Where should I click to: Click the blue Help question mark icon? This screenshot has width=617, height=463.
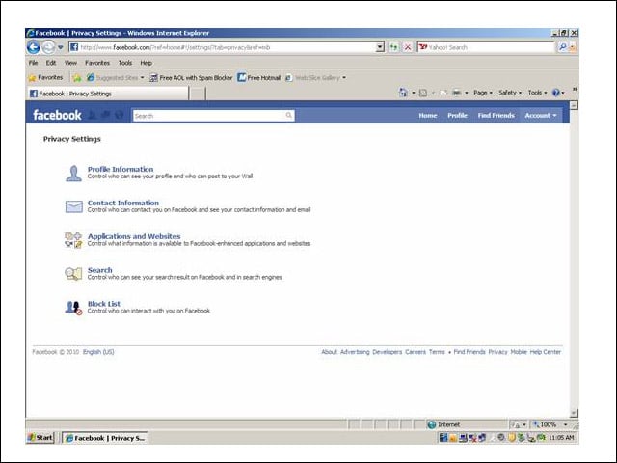(556, 93)
